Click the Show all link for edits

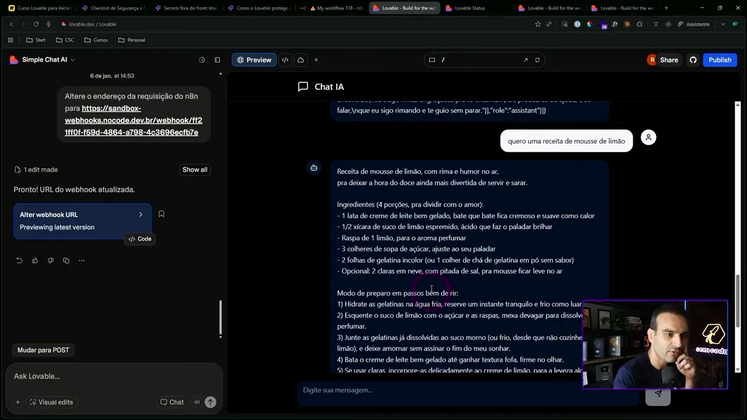(x=194, y=169)
